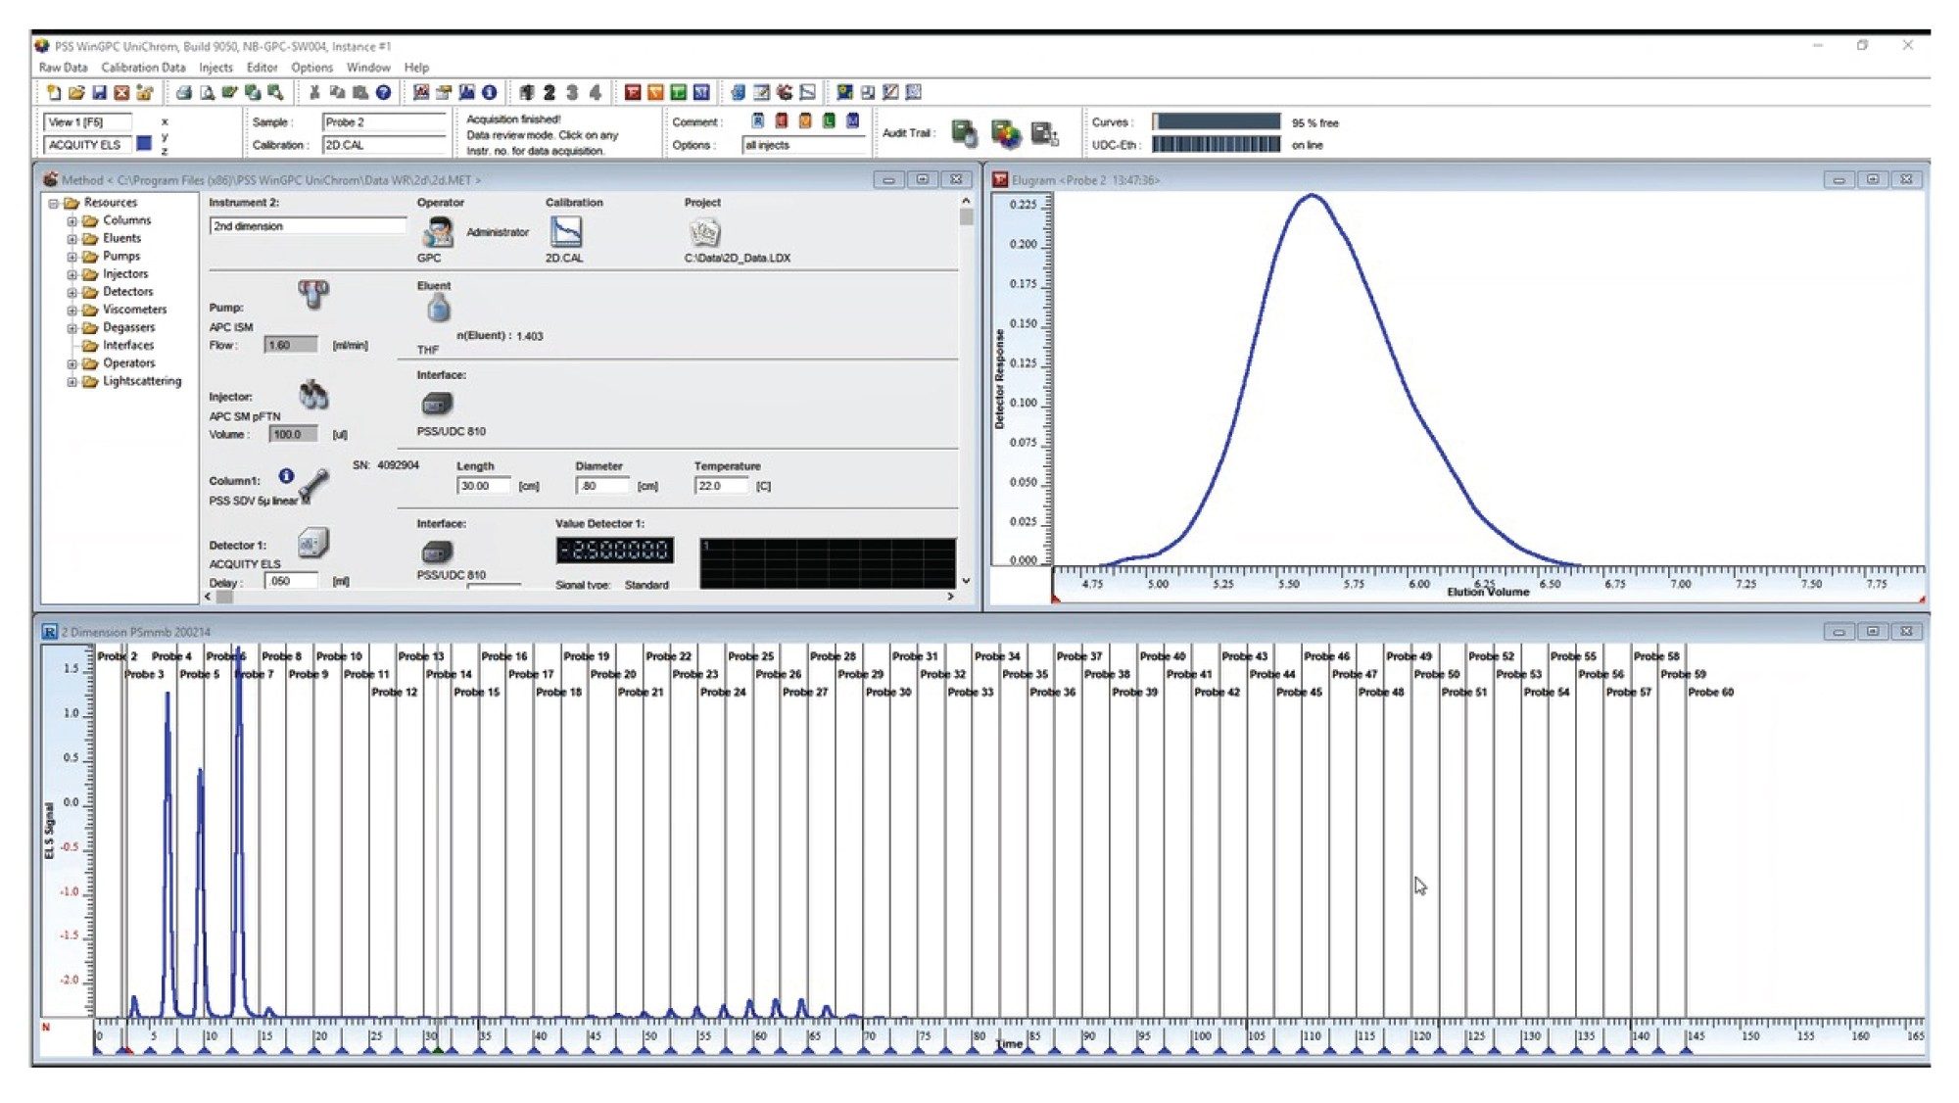Open the Raw Data menu

64,68
